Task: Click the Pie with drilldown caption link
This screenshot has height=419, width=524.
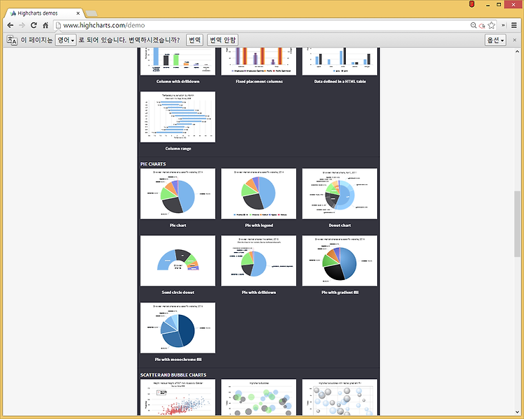Action: [259, 293]
